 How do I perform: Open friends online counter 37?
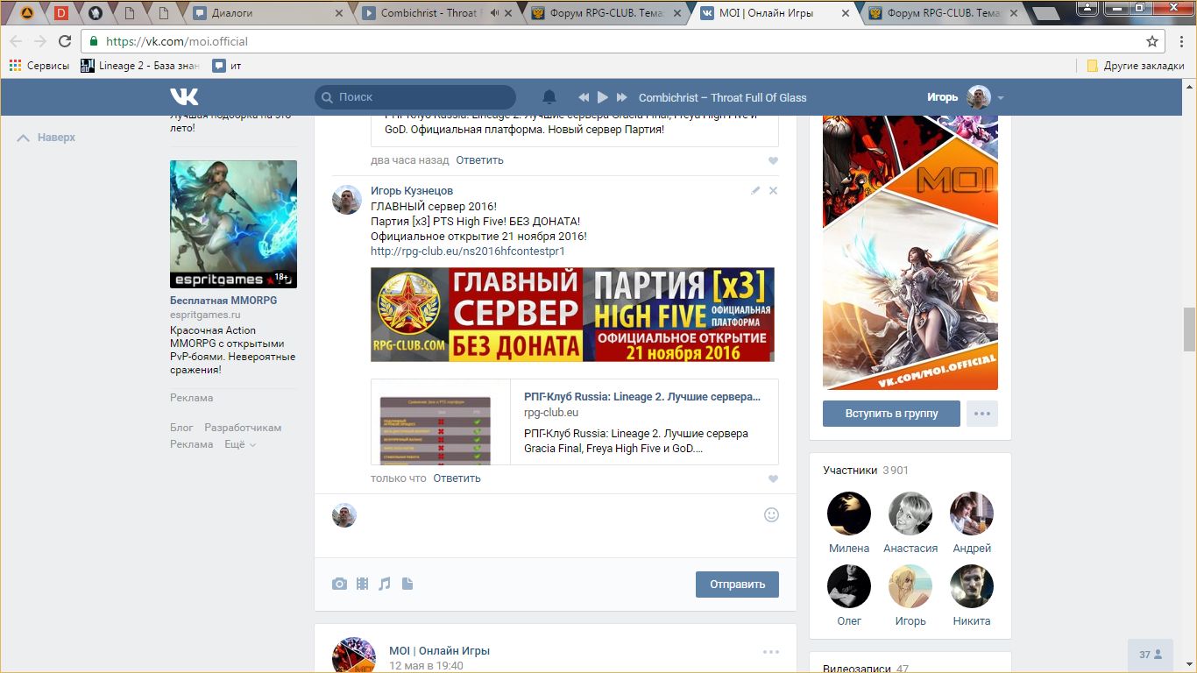coord(1151,655)
